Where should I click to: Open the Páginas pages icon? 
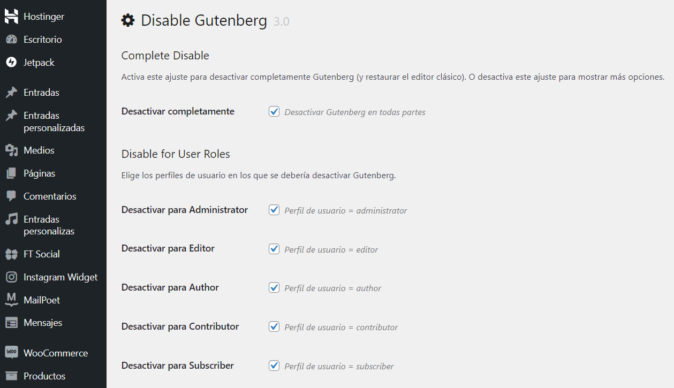[11, 173]
